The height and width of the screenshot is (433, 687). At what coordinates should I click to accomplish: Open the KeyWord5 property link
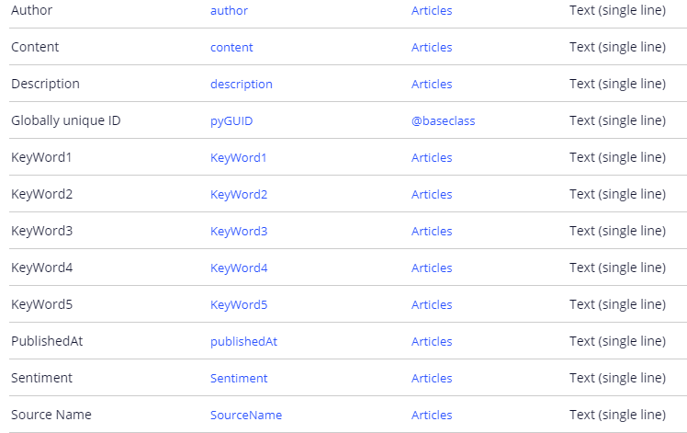click(x=239, y=304)
